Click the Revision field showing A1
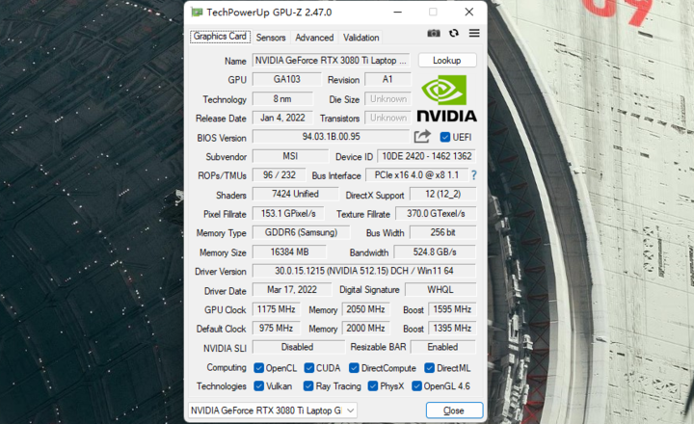The width and height of the screenshot is (694, 424). pos(387,79)
